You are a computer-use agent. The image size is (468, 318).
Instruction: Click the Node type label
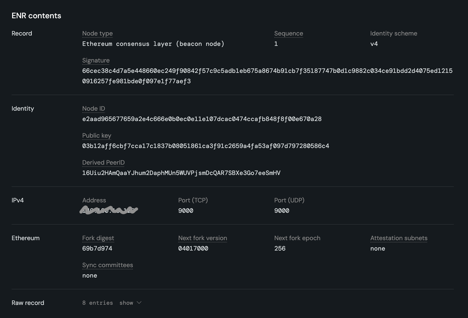(97, 33)
